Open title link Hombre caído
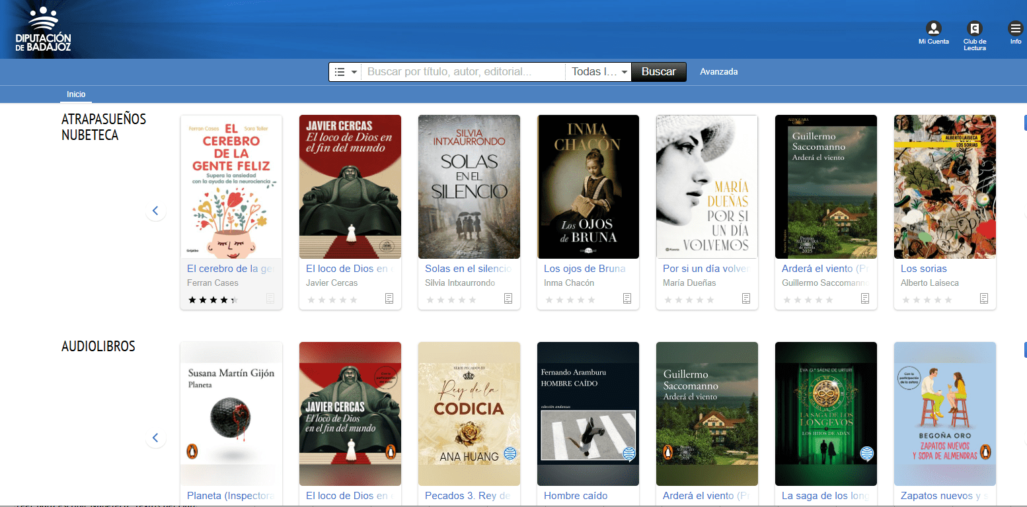The width and height of the screenshot is (1027, 507). [576, 496]
